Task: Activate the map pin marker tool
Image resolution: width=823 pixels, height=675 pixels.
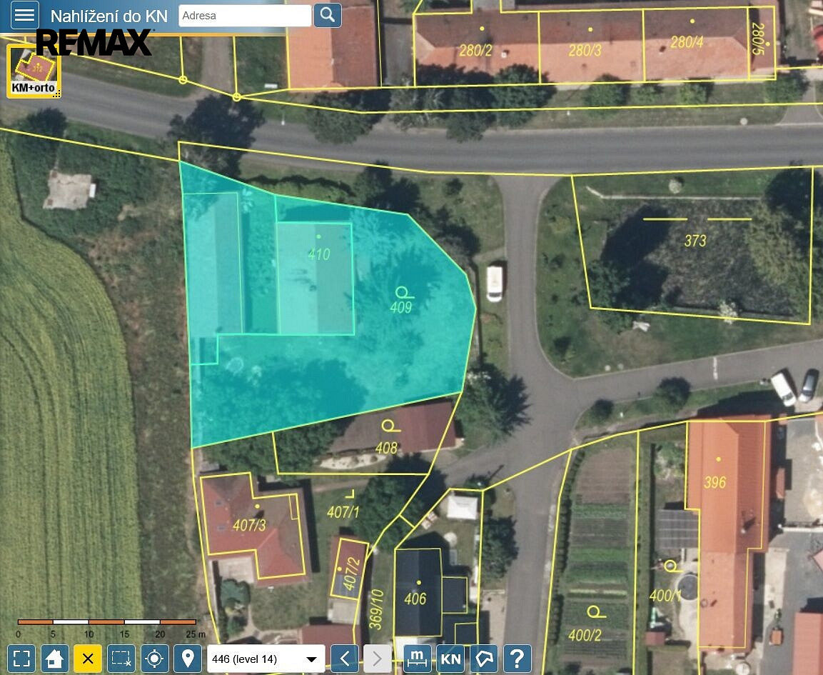Action: 188,658
